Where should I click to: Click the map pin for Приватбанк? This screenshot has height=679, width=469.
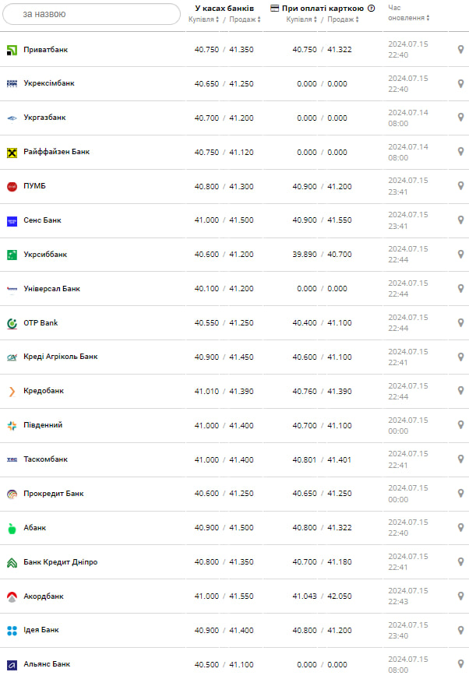tap(460, 50)
